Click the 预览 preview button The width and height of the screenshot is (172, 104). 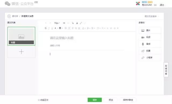click(x=111, y=100)
